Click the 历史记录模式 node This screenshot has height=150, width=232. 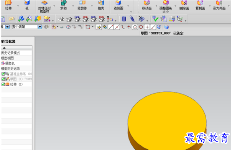(10, 53)
